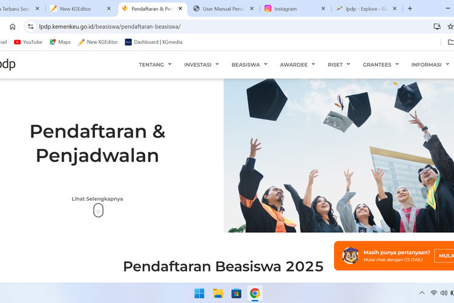Show hidden tray icons chevron
The height and width of the screenshot is (303, 454).
pyautogui.click(x=422, y=293)
